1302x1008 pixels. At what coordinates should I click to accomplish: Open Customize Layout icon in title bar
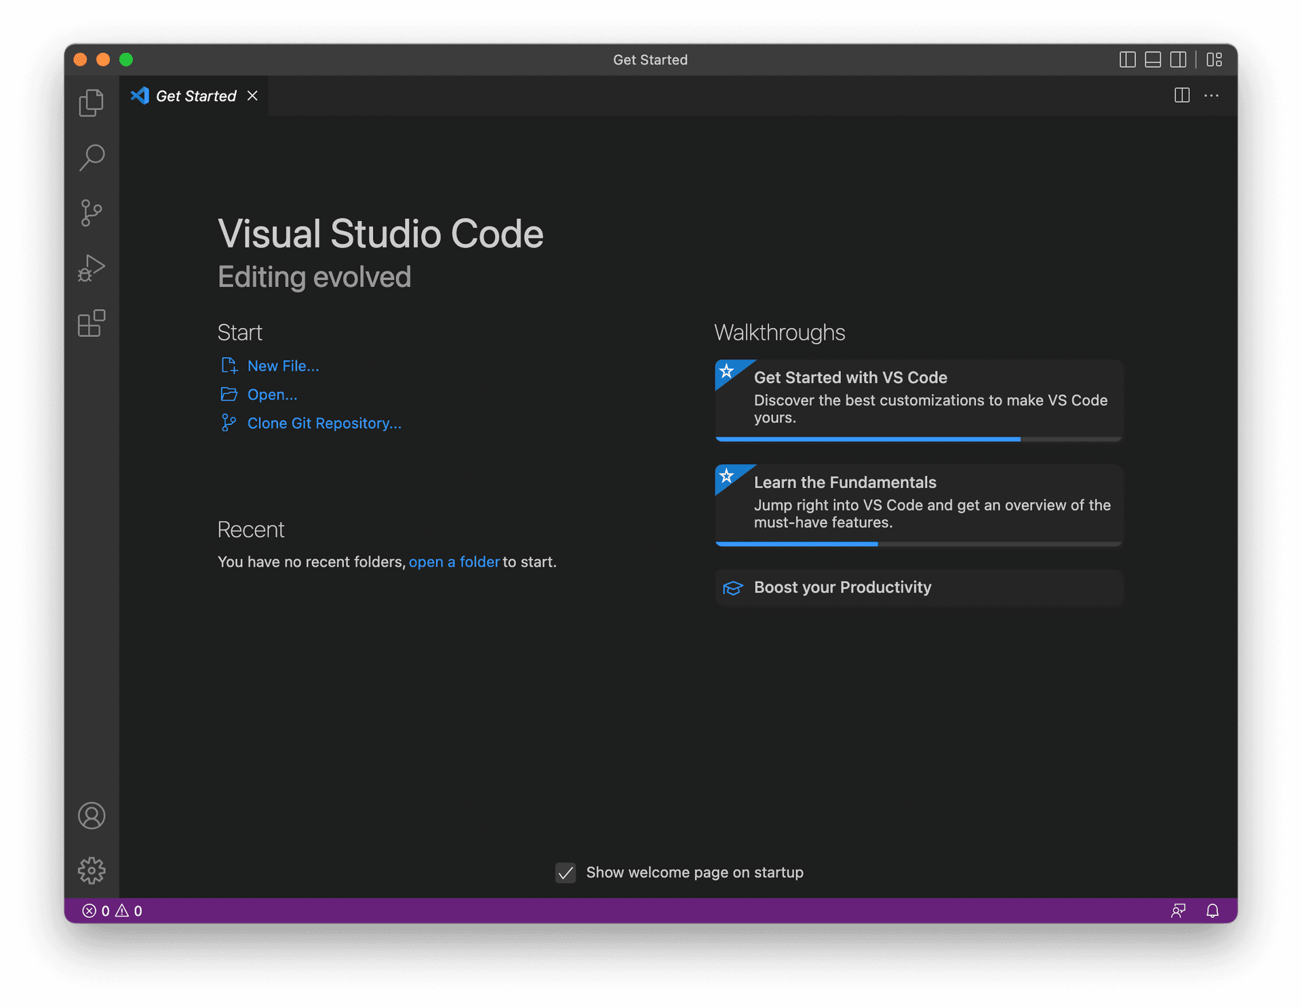pos(1214,60)
